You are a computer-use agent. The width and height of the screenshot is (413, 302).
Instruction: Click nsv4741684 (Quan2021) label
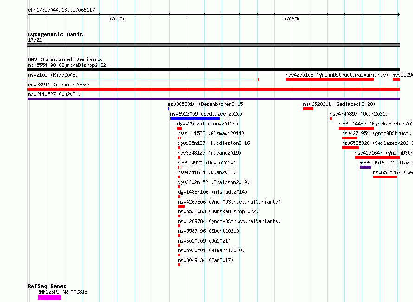point(206,172)
